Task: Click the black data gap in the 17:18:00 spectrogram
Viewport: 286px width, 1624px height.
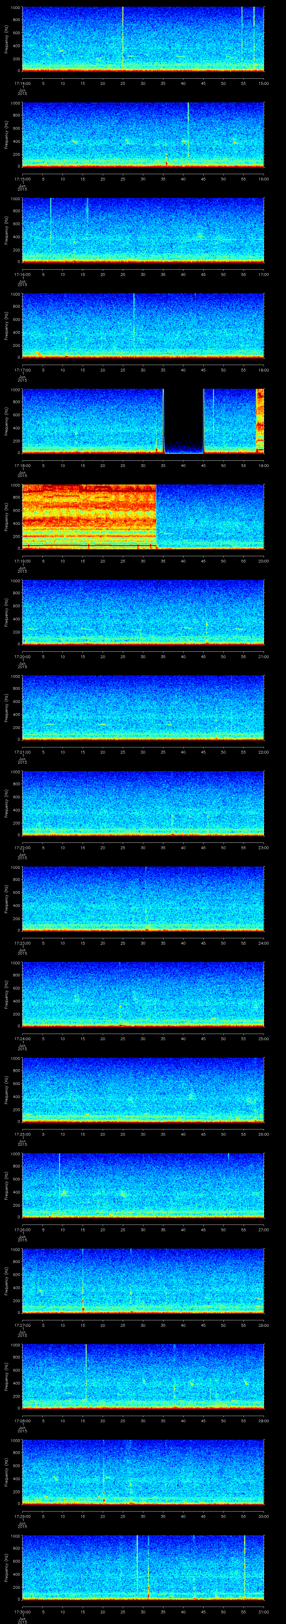Action: [183, 421]
